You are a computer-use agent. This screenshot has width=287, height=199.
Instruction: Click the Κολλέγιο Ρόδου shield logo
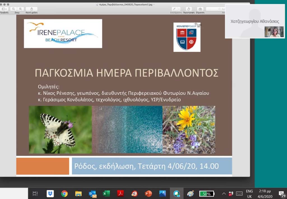(x=187, y=37)
